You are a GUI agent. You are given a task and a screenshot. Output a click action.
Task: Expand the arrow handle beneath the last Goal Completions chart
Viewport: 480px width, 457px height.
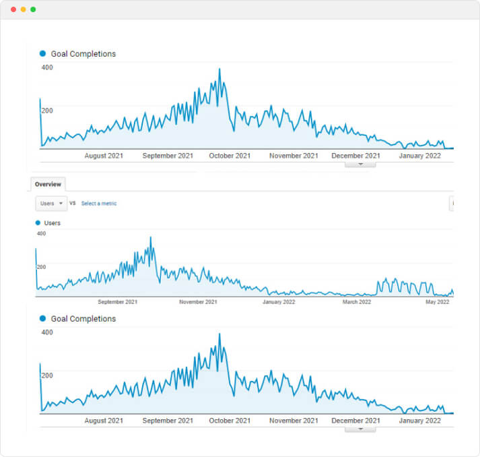tap(359, 429)
